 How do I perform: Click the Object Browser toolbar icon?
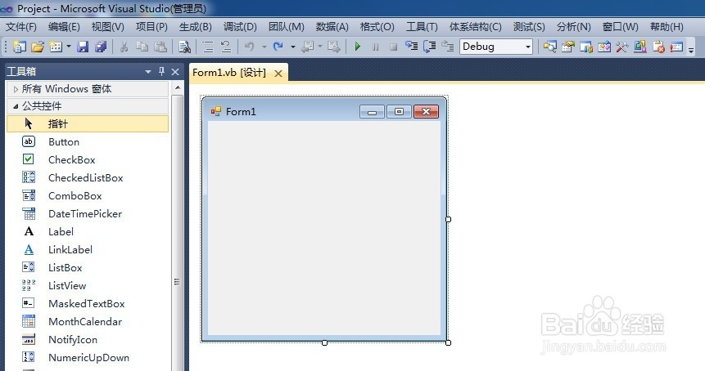tap(604, 47)
